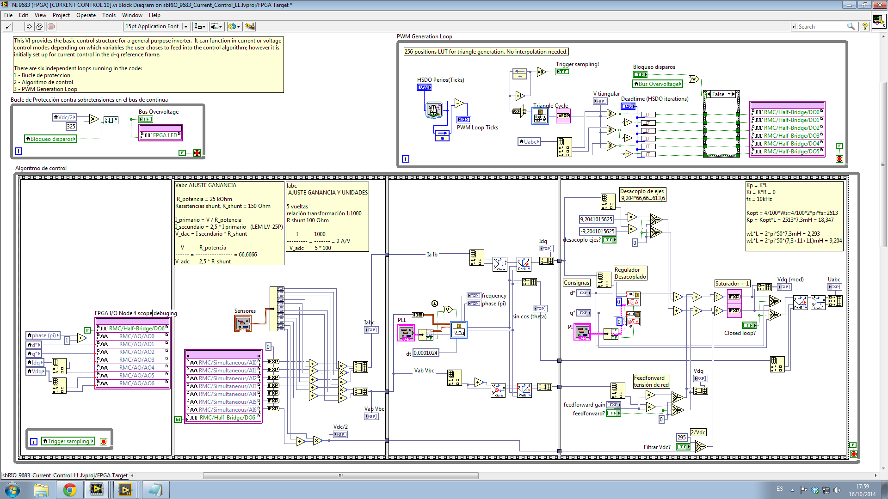Select the Triangle Cycle lookup table node
The height and width of the screenshot is (499, 888).
[540, 116]
